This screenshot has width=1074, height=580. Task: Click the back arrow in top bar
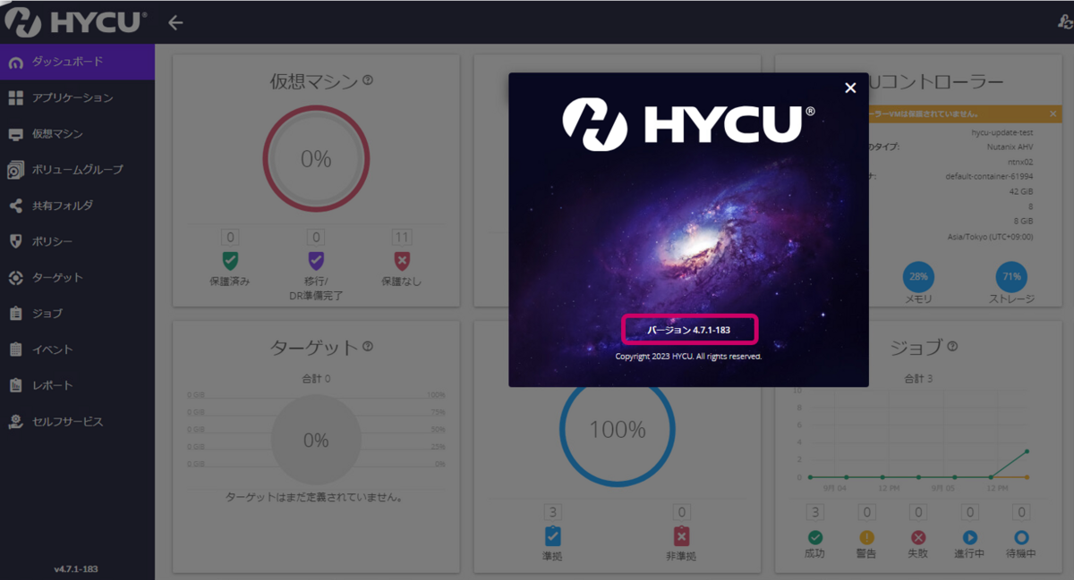pos(175,22)
